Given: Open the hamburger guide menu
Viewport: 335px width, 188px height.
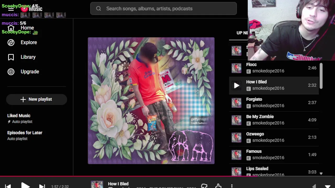Looking at the screenshot, I should point(11,9).
